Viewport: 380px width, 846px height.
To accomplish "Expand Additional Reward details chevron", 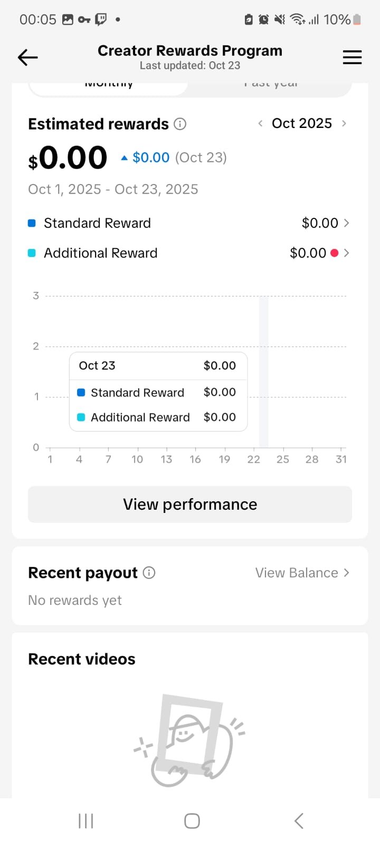I will click(347, 253).
